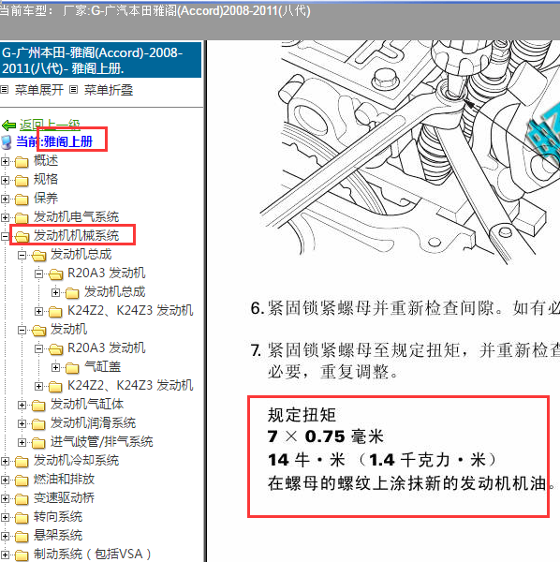Click the 概述 folder icon

(x=22, y=162)
